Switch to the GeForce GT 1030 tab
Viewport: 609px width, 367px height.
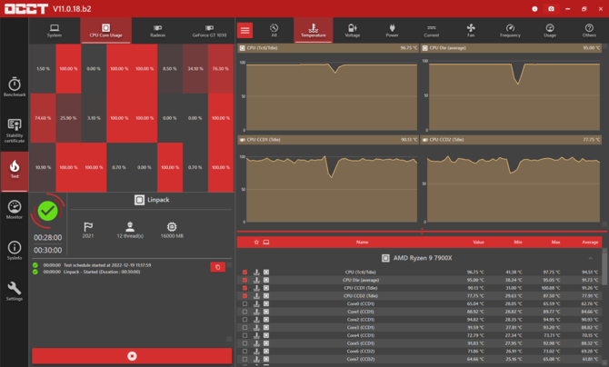point(209,30)
